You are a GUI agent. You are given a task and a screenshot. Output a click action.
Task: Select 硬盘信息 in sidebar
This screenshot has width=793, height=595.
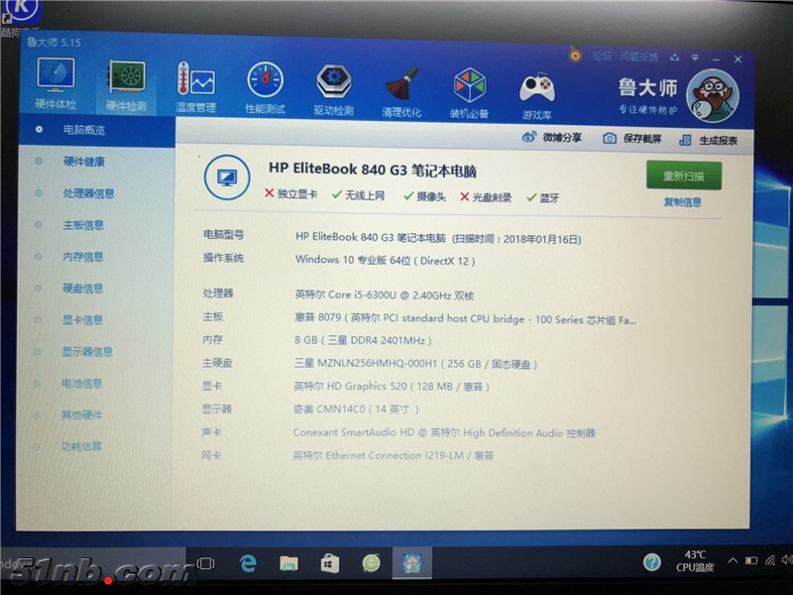[82, 289]
